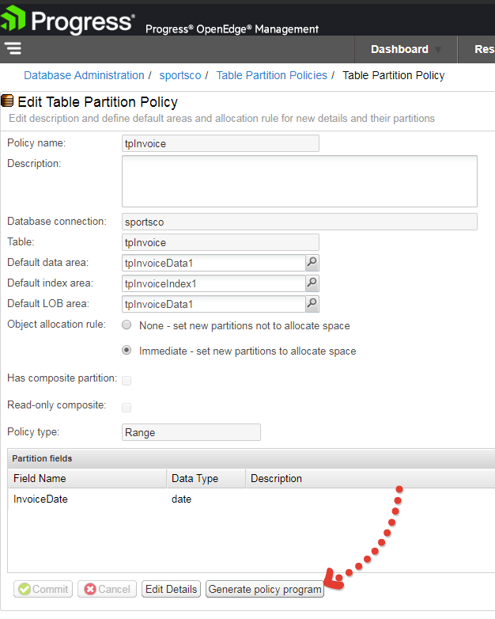The height and width of the screenshot is (619, 495).
Task: Toggle Read-only composite checkbox
Action: pos(127,407)
